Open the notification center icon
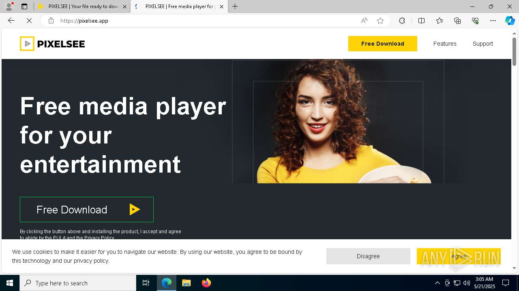Screen dimensions: 519x291 tap(506, 283)
